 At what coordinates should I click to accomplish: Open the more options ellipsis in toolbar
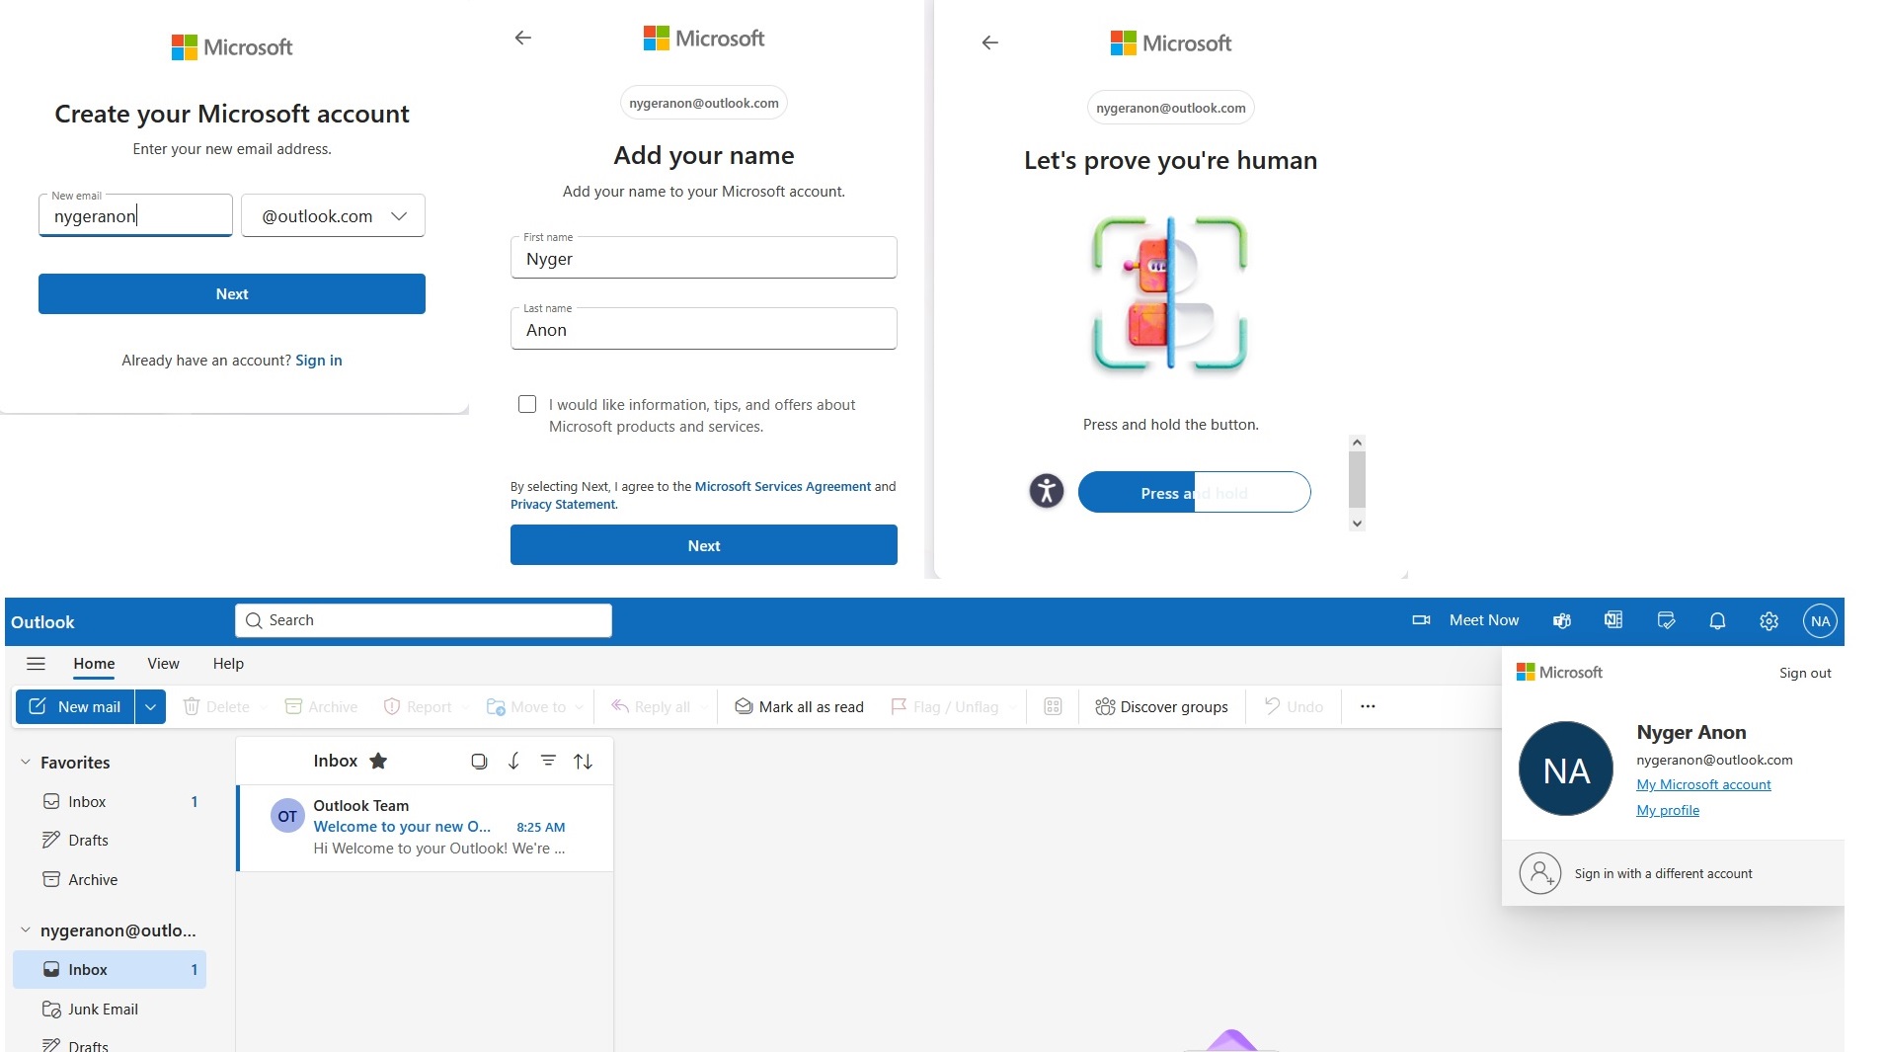coord(1368,706)
